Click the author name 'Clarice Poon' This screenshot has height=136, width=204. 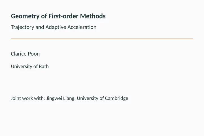[x=25, y=54]
